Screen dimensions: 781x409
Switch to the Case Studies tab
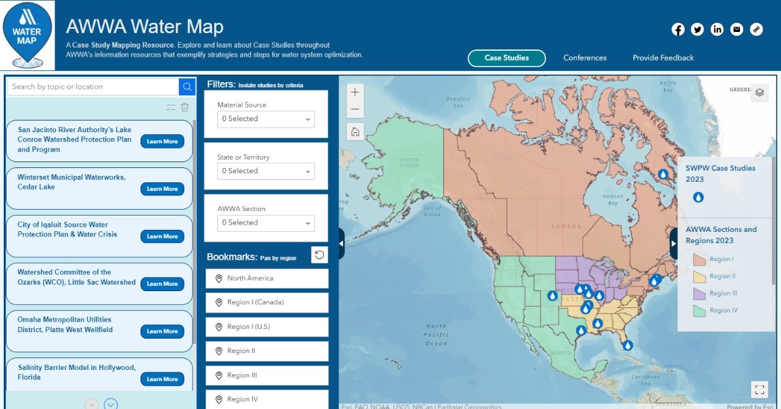(x=506, y=58)
